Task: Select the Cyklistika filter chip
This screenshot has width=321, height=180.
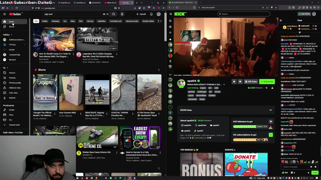Action: [102, 21]
